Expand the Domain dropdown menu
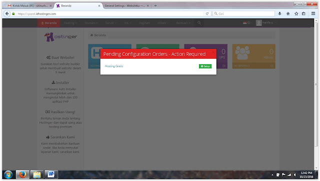This screenshot has width=320, height=181. point(91,23)
